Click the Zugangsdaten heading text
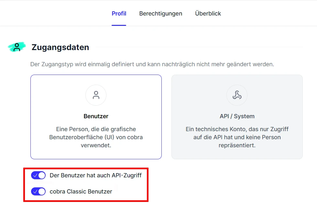The width and height of the screenshot is (317, 209). tap(60, 47)
